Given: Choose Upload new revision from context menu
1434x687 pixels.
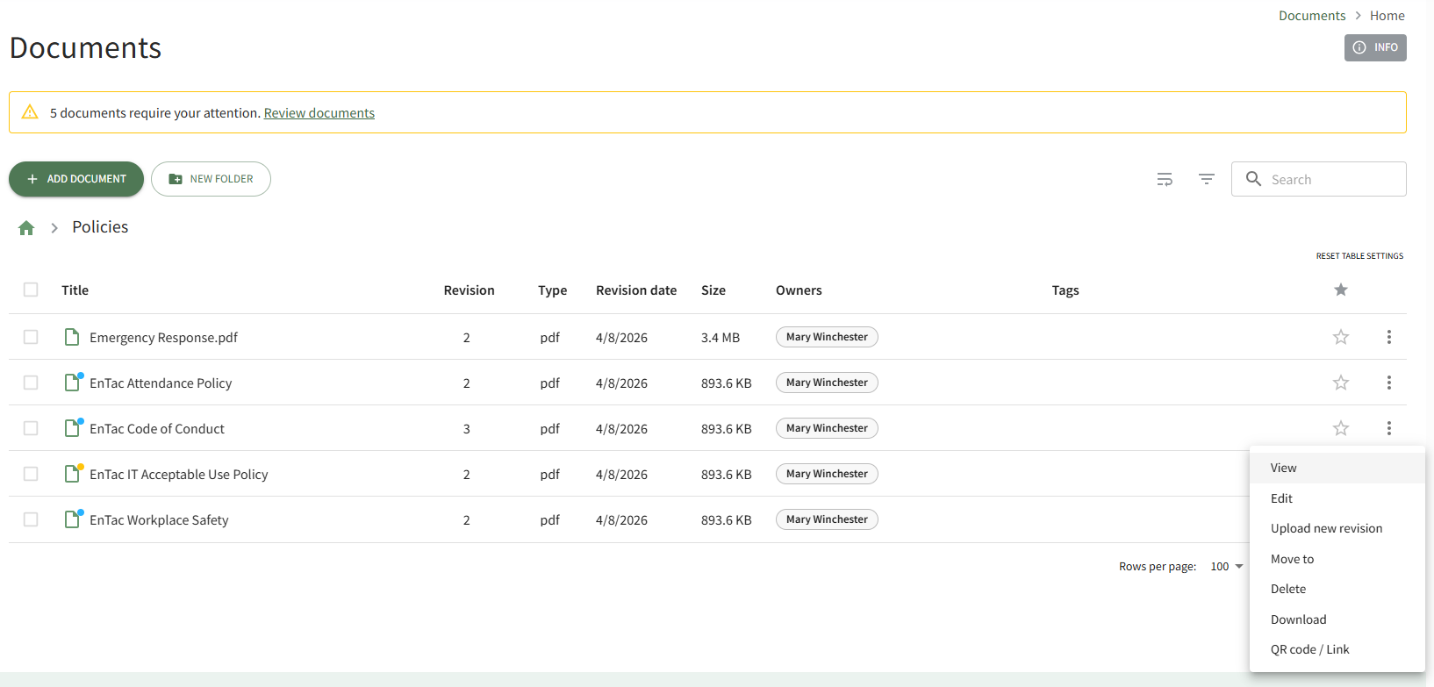Looking at the screenshot, I should (1326, 528).
